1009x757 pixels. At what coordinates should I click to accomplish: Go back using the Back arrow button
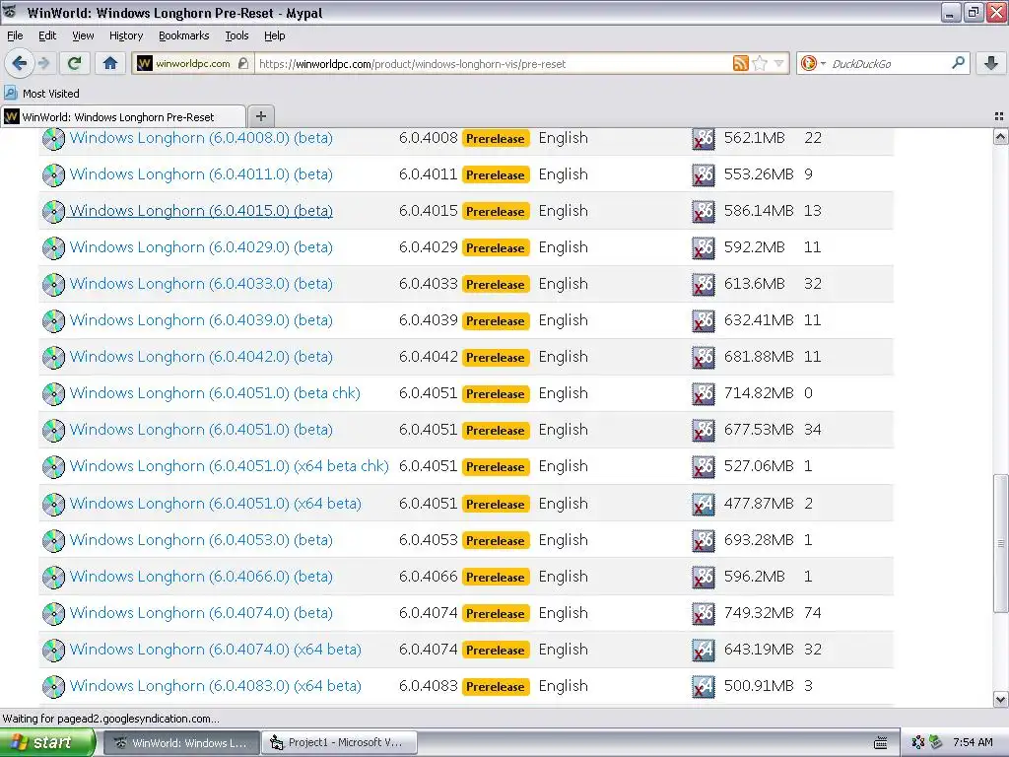(x=20, y=63)
